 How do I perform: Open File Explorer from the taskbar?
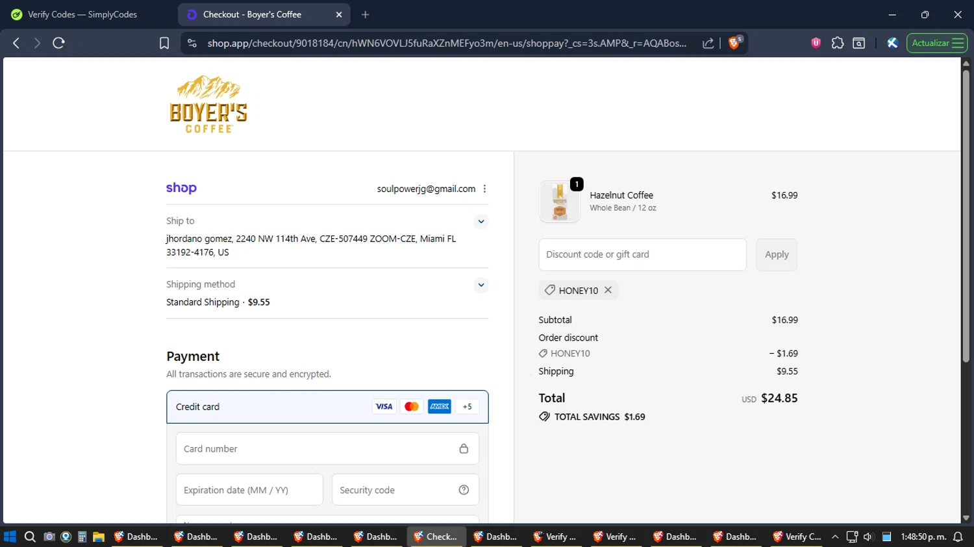pyautogui.click(x=99, y=537)
